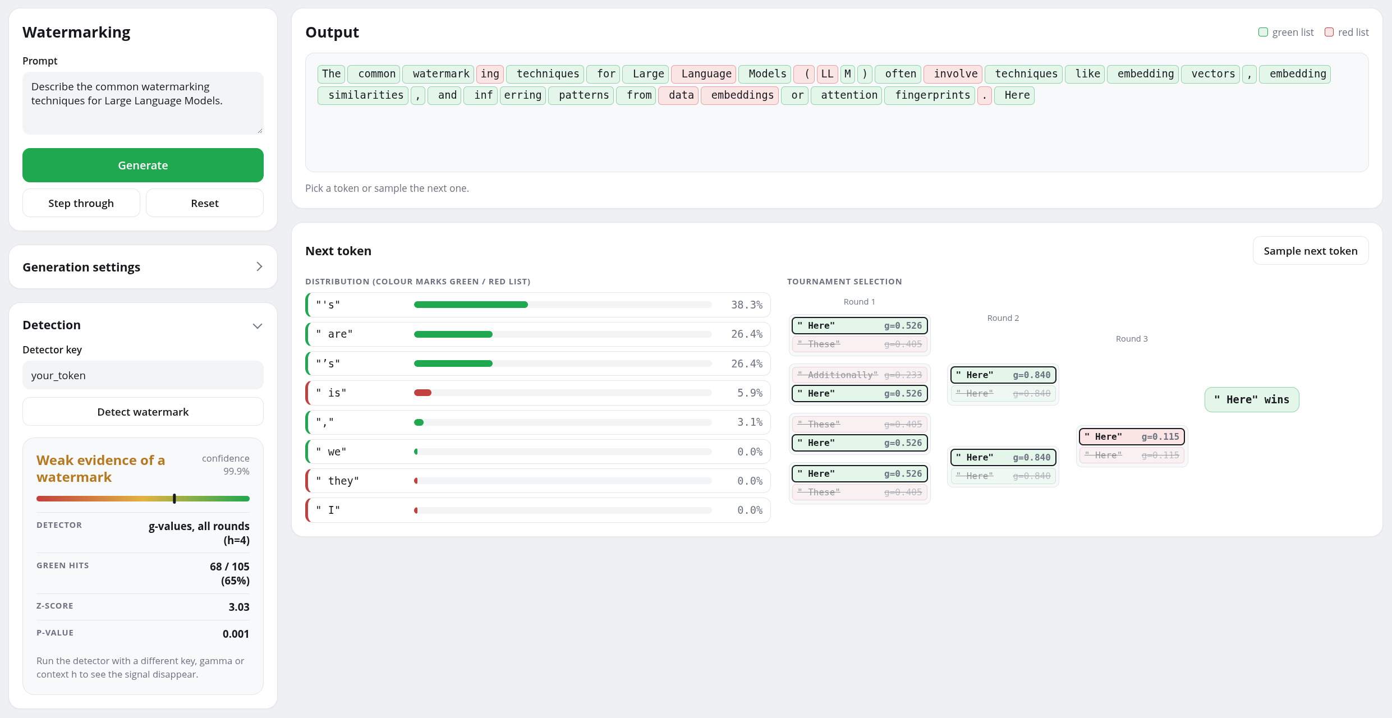Click the Reset button
The width and height of the screenshot is (1392, 718).
[x=205, y=203]
